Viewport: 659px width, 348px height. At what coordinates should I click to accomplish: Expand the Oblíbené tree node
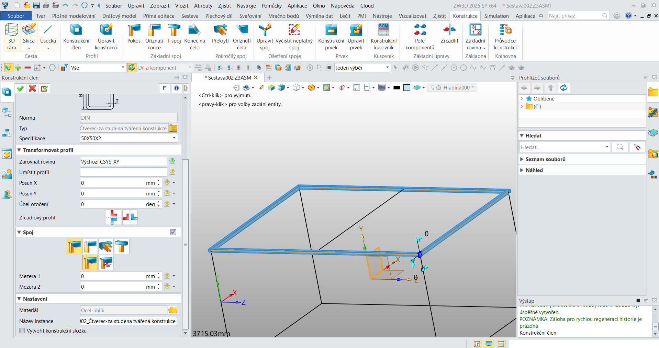(522, 99)
